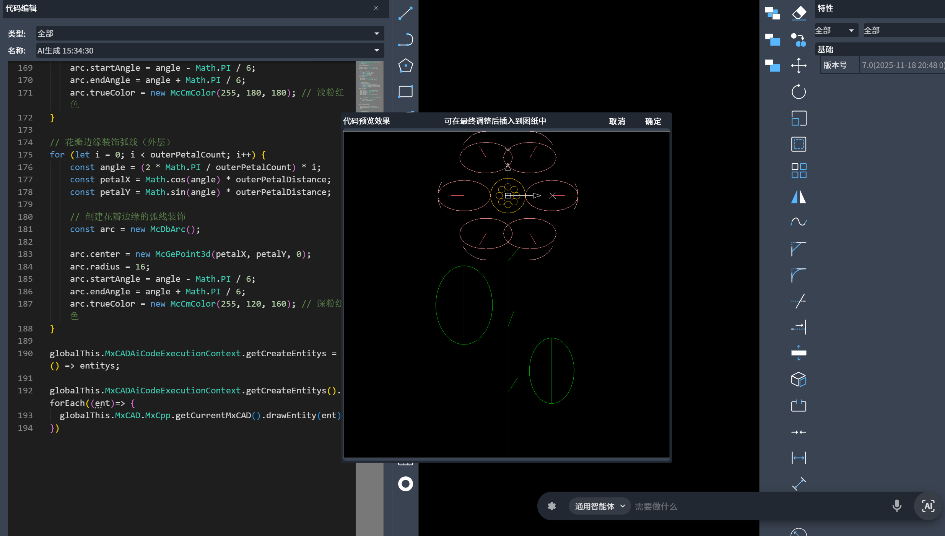
Task: Select the Mirror tool icon
Action: [x=799, y=197]
